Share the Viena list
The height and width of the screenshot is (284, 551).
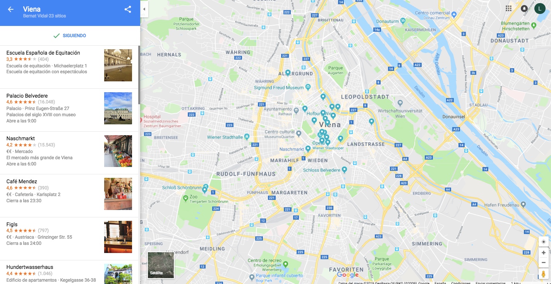click(128, 9)
